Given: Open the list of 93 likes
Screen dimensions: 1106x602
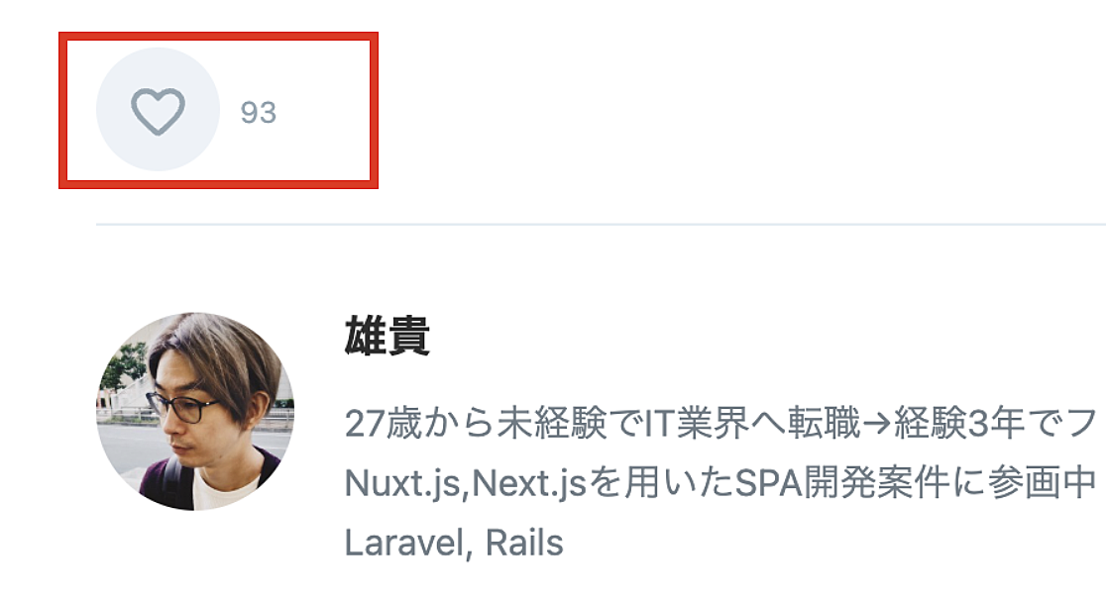Looking at the screenshot, I should [x=258, y=113].
